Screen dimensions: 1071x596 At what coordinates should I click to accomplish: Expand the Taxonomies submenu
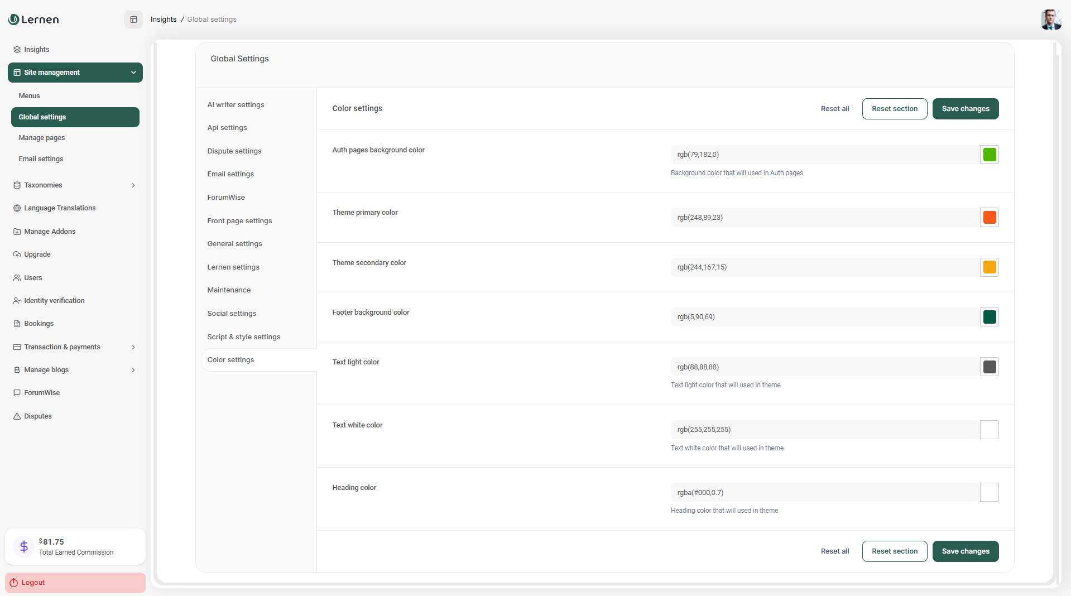133,185
